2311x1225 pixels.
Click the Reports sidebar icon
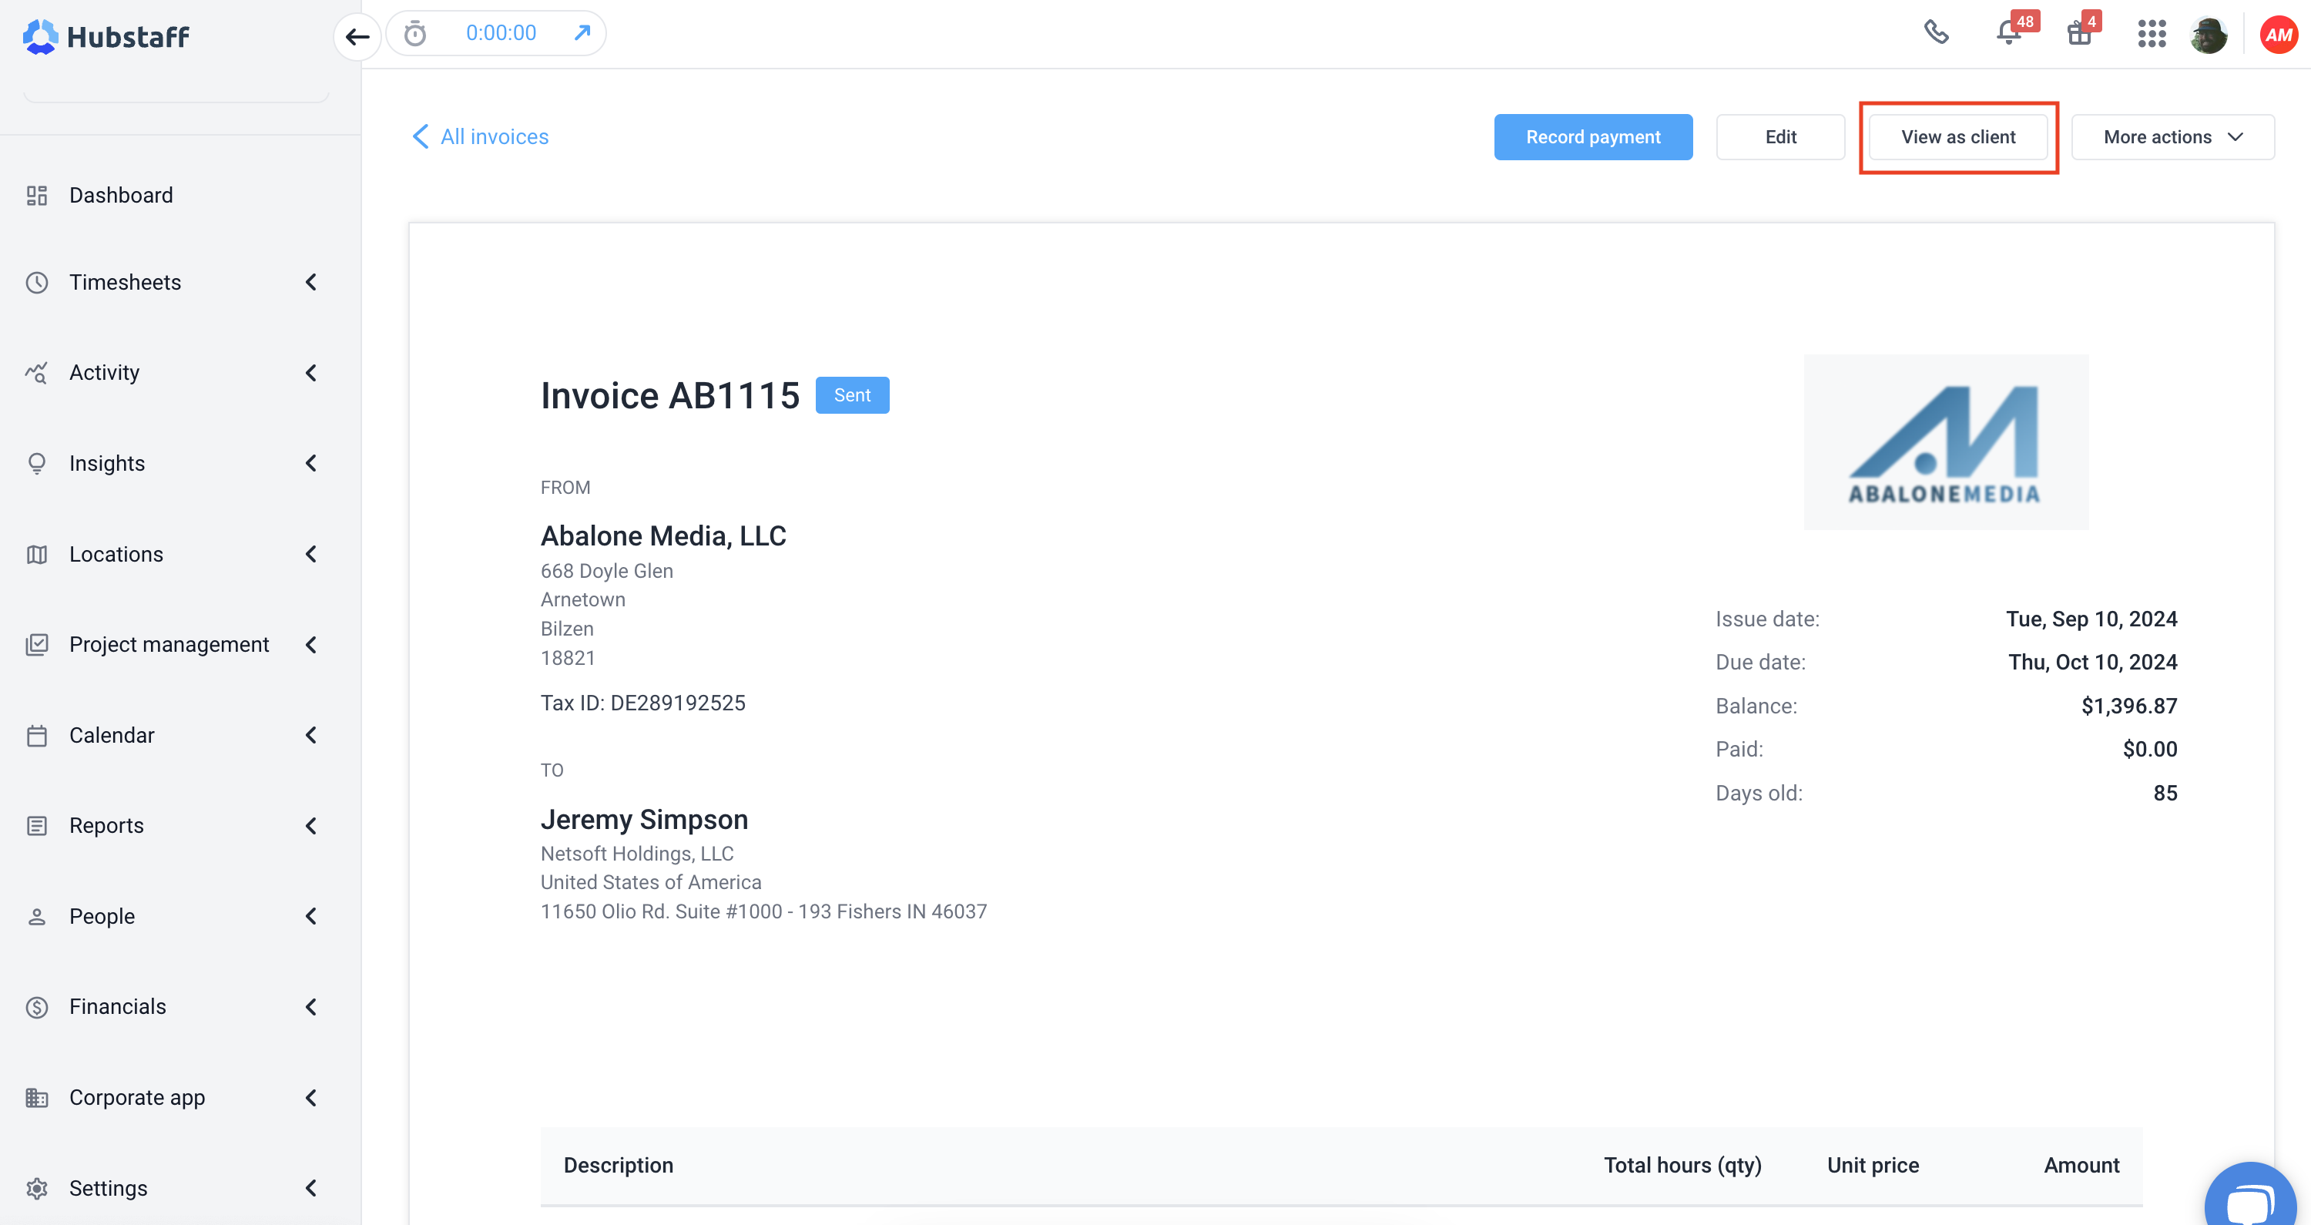click(37, 826)
